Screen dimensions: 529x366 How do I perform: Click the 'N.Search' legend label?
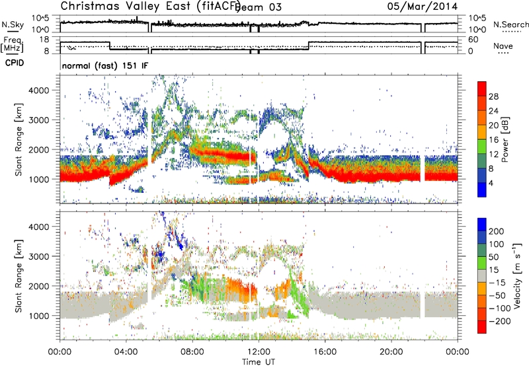(x=510, y=24)
